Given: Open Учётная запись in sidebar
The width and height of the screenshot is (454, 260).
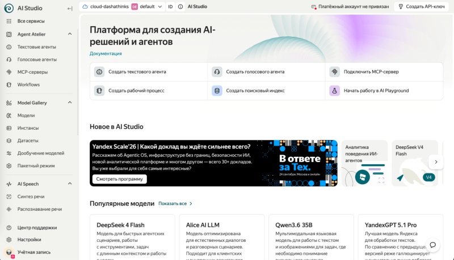Looking at the screenshot, I should (34, 252).
